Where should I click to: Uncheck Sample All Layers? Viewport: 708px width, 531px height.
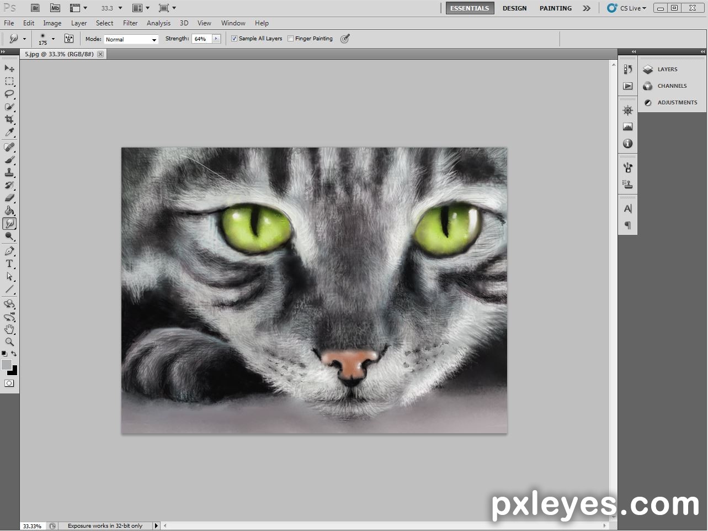(x=234, y=39)
